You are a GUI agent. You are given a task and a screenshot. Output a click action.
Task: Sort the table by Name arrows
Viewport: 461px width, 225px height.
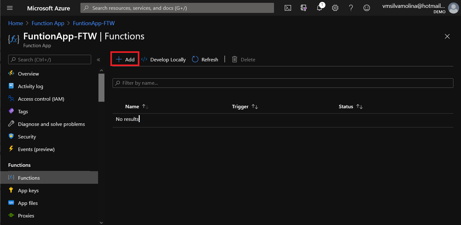[x=145, y=107]
